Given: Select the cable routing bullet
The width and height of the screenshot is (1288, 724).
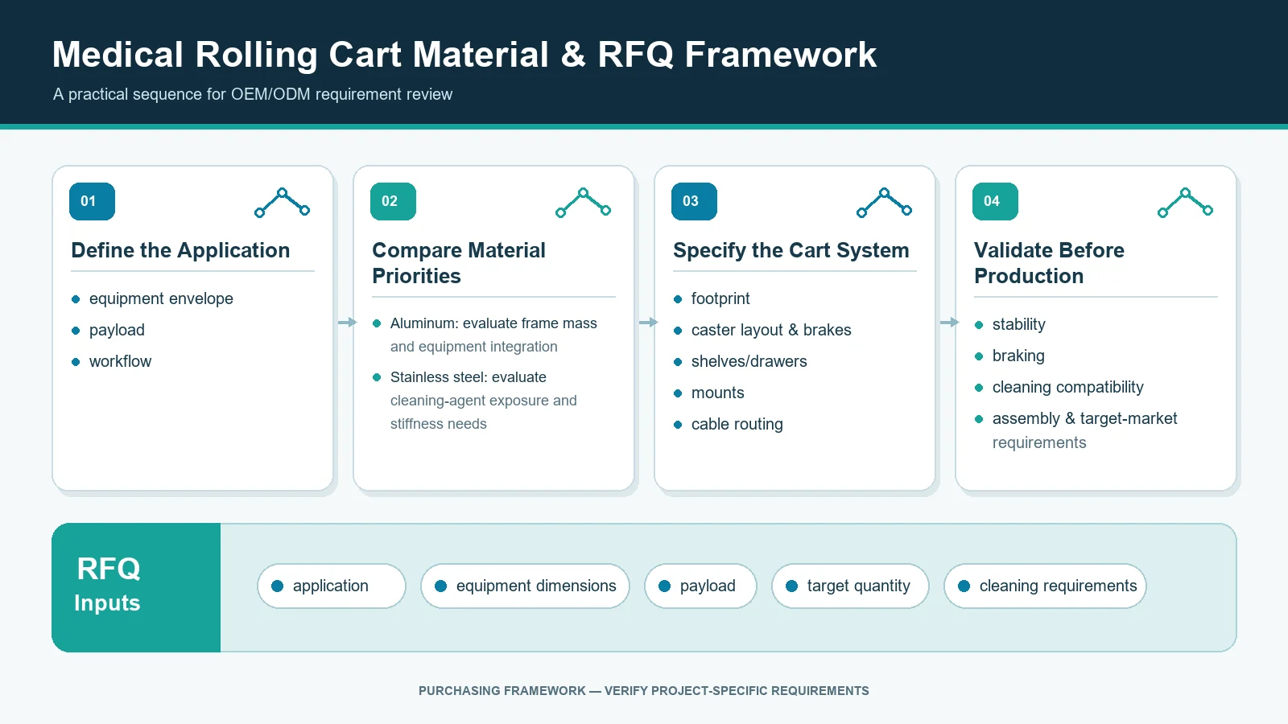Looking at the screenshot, I should coord(728,424).
